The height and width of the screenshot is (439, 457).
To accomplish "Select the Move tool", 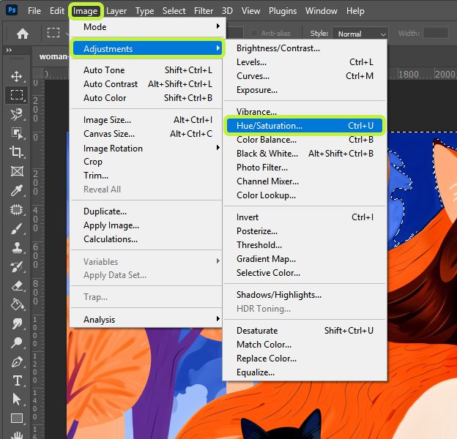I will pos(17,76).
